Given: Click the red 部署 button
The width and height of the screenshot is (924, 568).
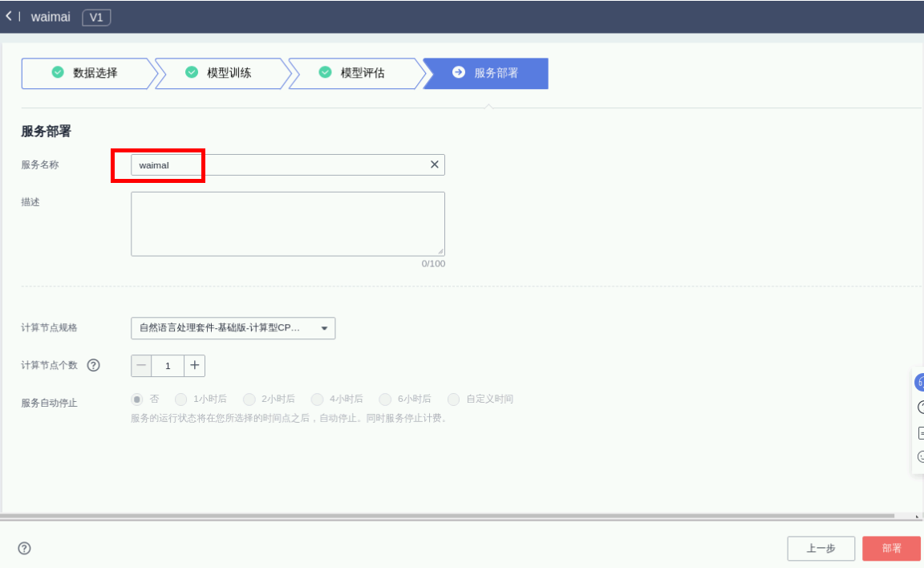Looking at the screenshot, I should coord(891,549).
